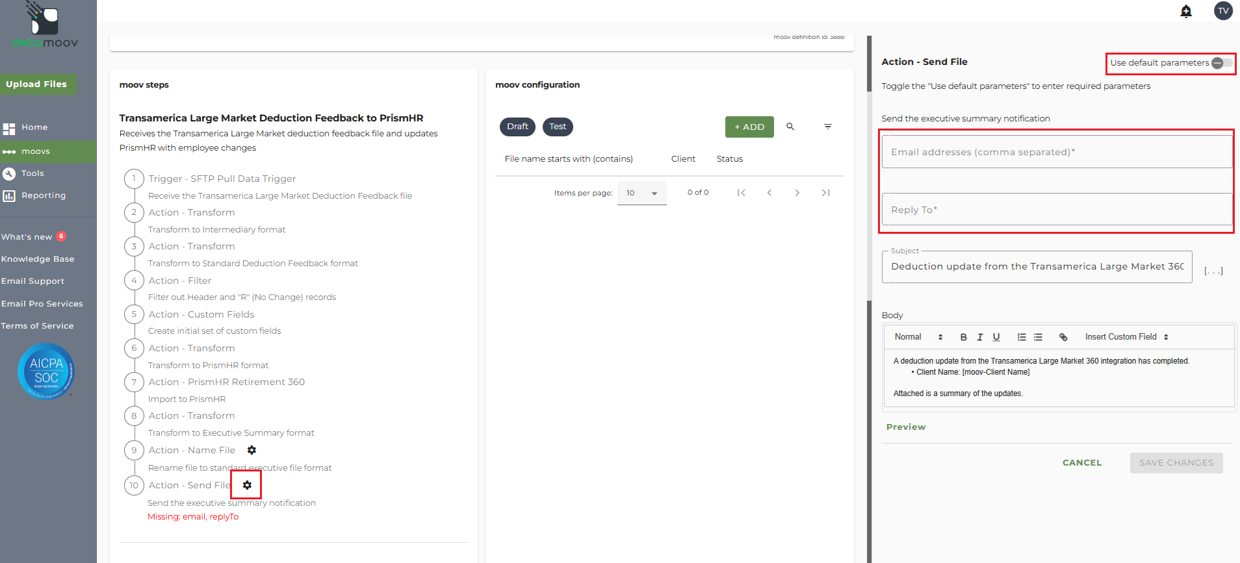This screenshot has width=1240, height=563.
Task: Open moovs in the sidebar
Action: tap(48, 151)
